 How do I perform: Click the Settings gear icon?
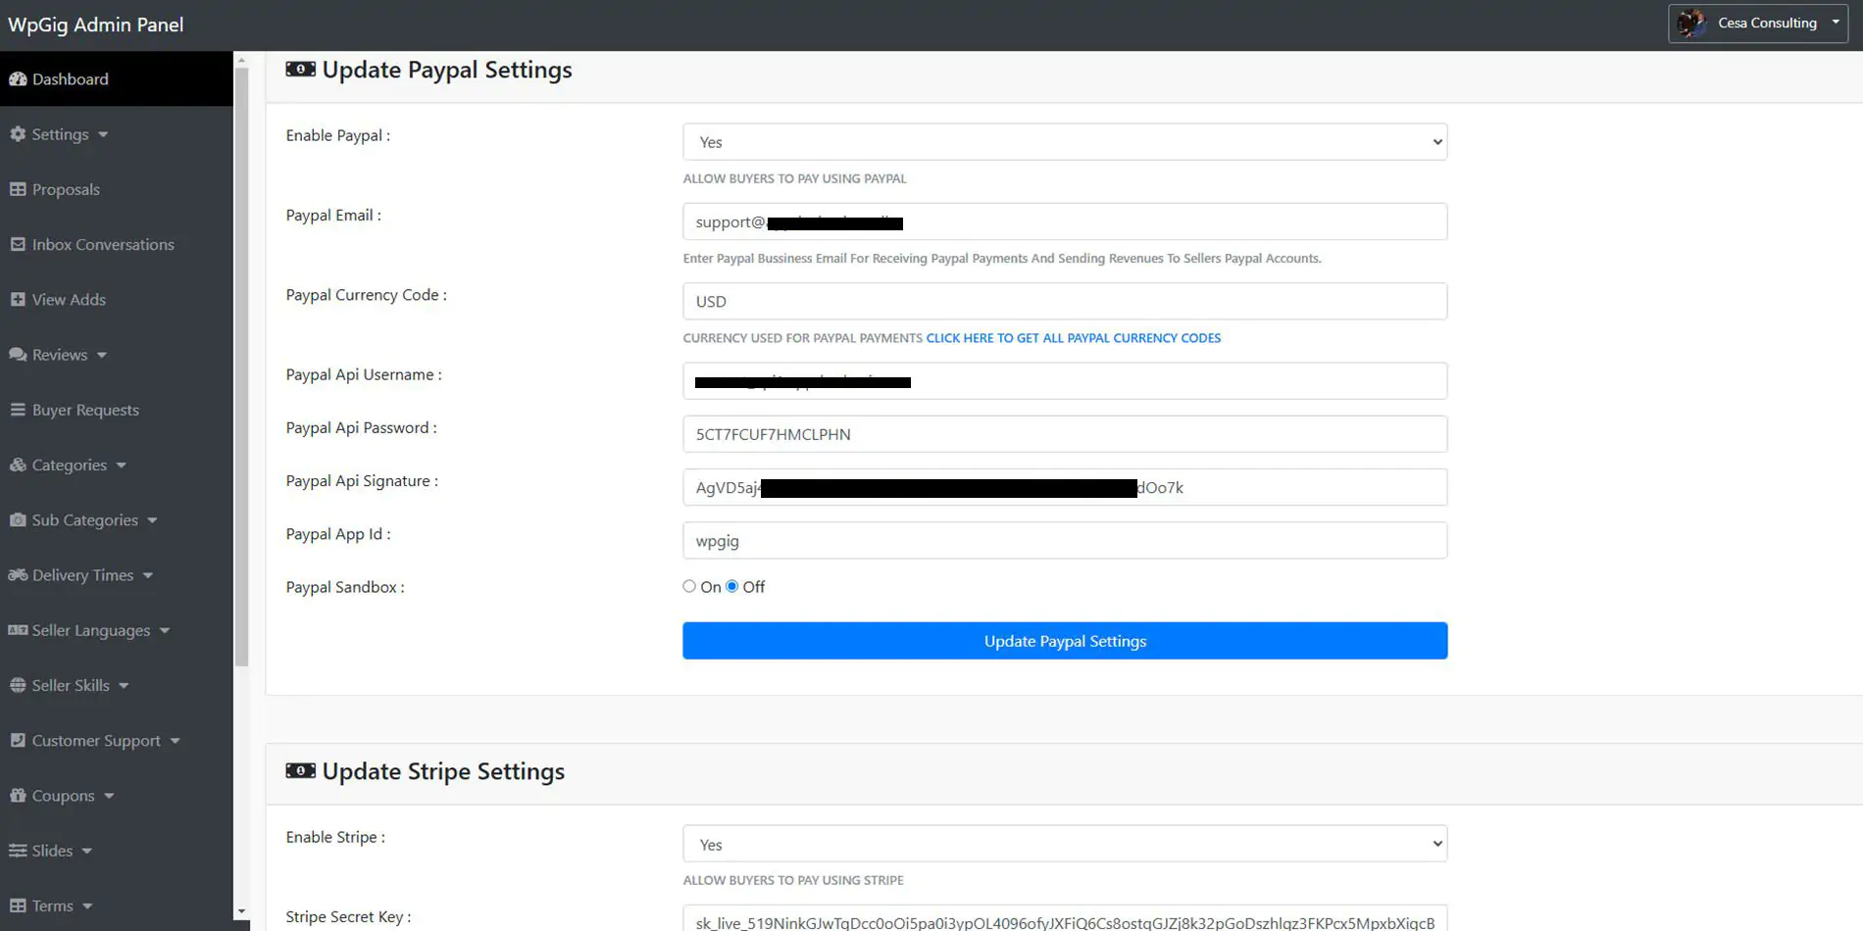(x=18, y=134)
